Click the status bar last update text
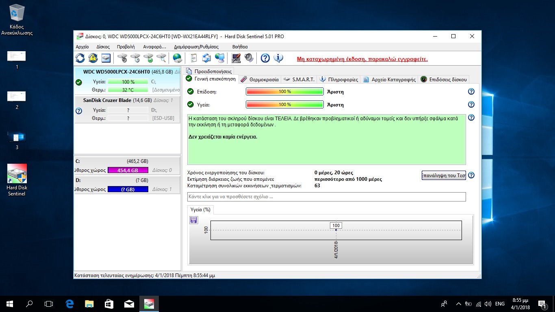 (145, 275)
